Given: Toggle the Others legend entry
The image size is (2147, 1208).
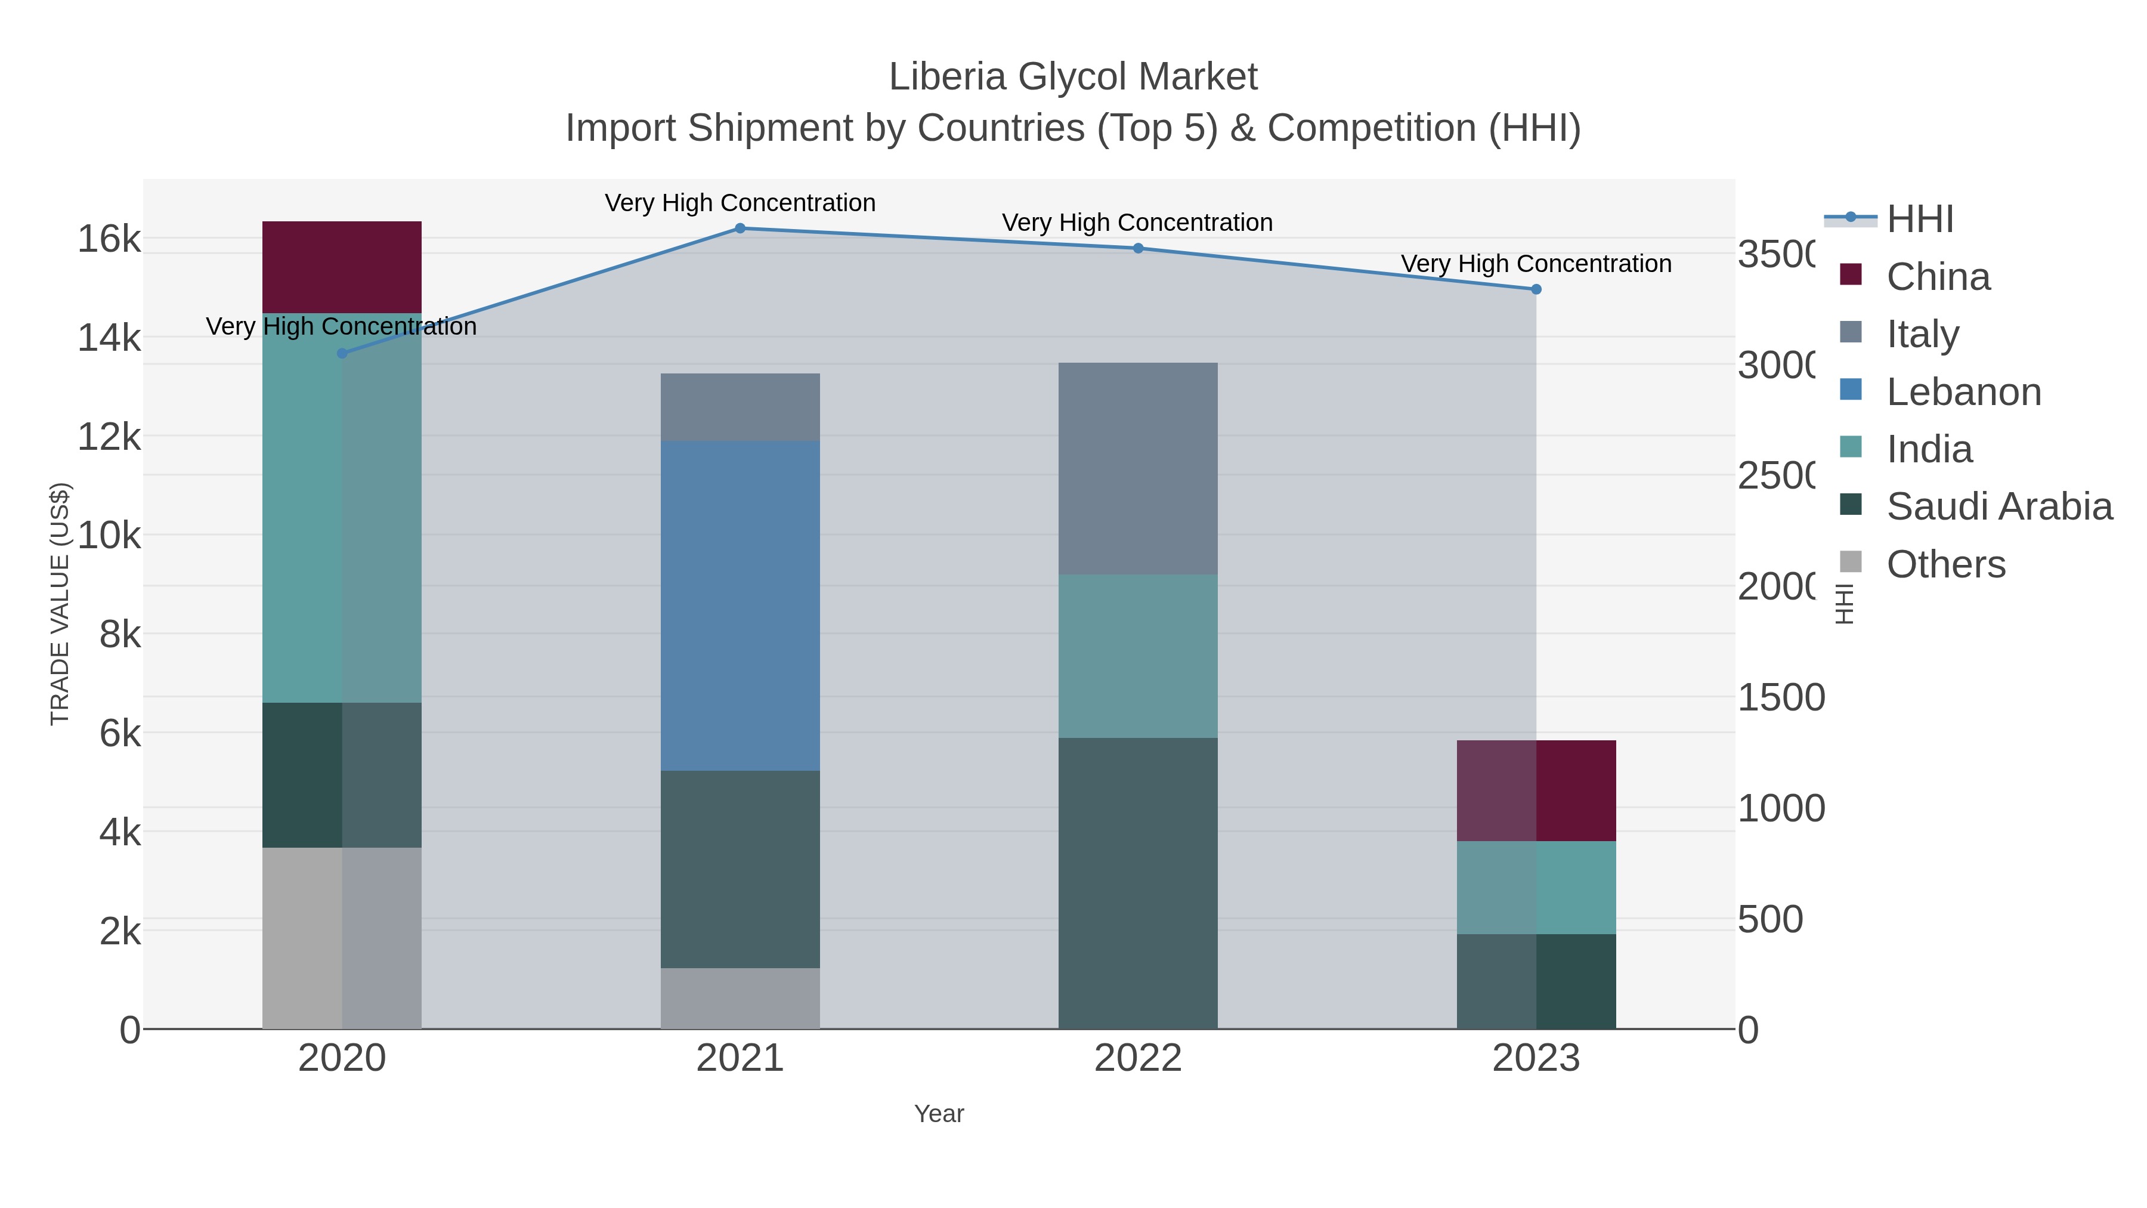Looking at the screenshot, I should (x=1922, y=564).
